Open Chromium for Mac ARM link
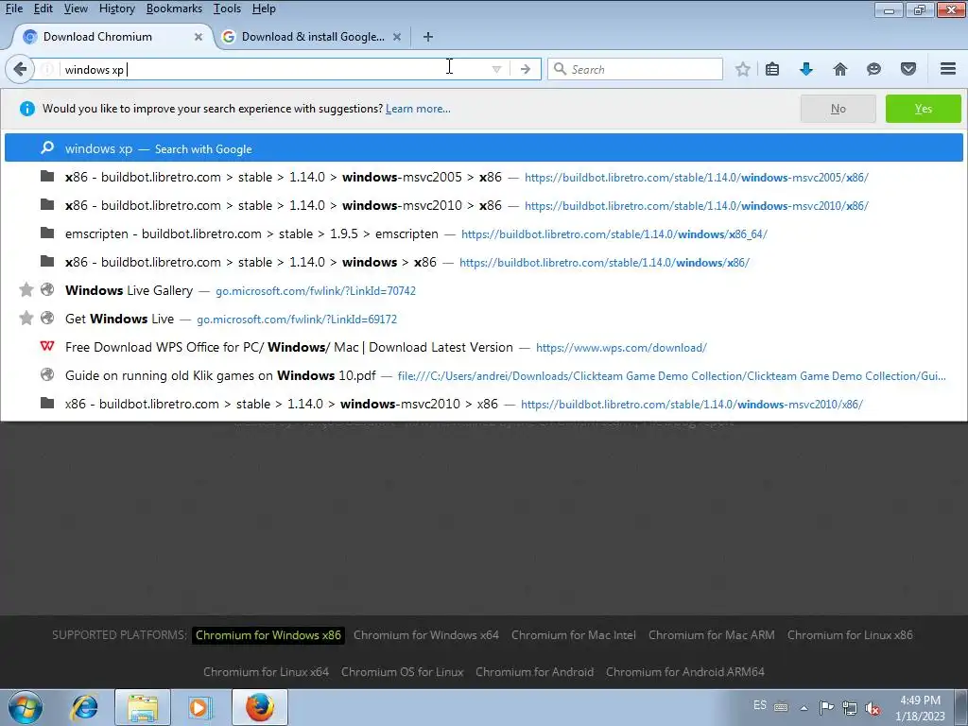 (711, 634)
